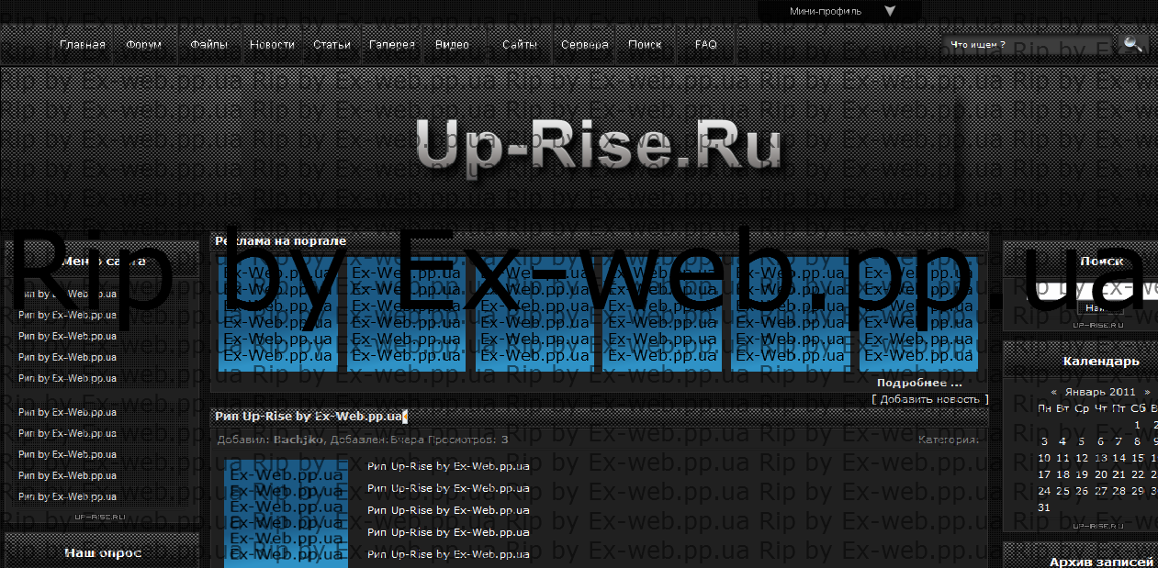Click the 'Наш опрос' block title
1158x568 pixels.
pos(103,552)
